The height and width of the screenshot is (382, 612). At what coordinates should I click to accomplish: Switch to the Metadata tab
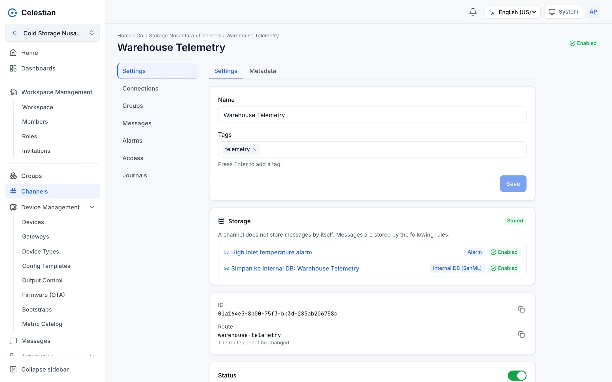[x=263, y=71]
